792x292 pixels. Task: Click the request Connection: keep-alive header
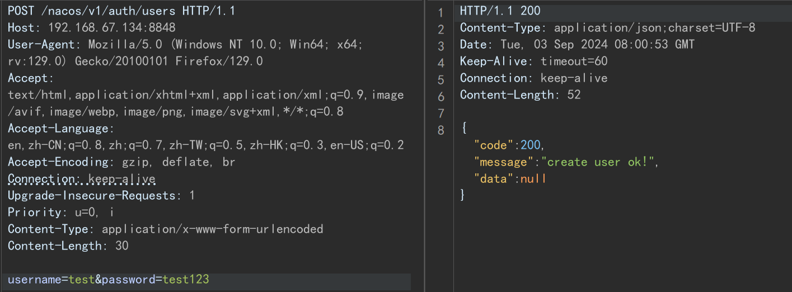pyautogui.click(x=82, y=178)
